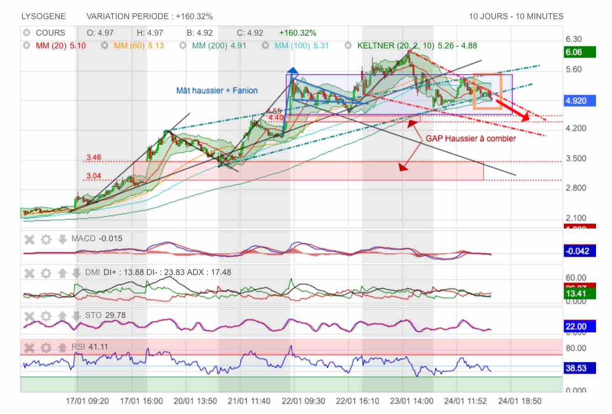The width and height of the screenshot is (612, 414).
Task: Click the 23/01 14:00 time axis label
Action: [412, 401]
